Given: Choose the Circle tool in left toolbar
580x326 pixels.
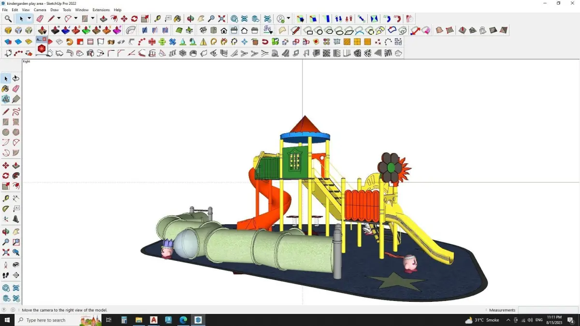Looking at the screenshot, I should (x=6, y=132).
